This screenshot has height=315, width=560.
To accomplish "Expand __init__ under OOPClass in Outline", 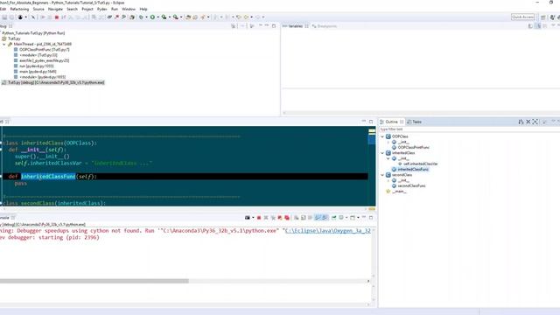I will click(388, 142).
